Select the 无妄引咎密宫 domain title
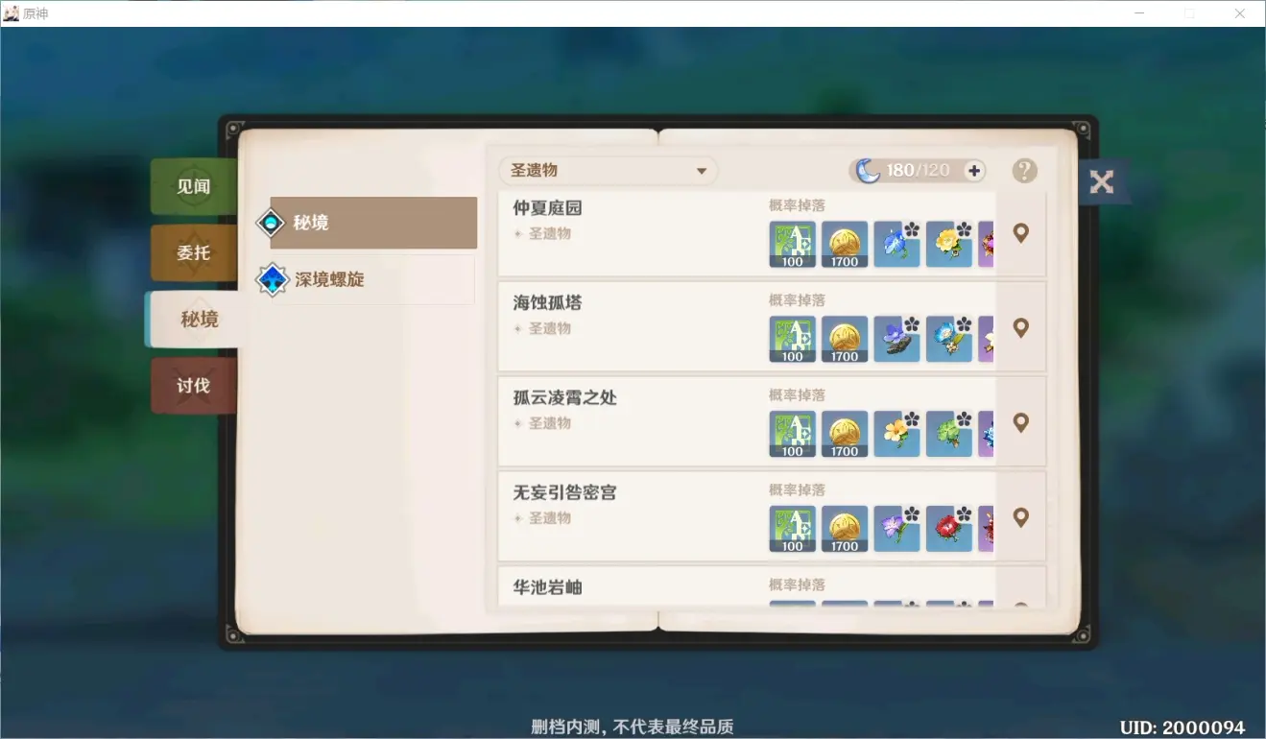This screenshot has height=739, width=1266. [x=565, y=493]
